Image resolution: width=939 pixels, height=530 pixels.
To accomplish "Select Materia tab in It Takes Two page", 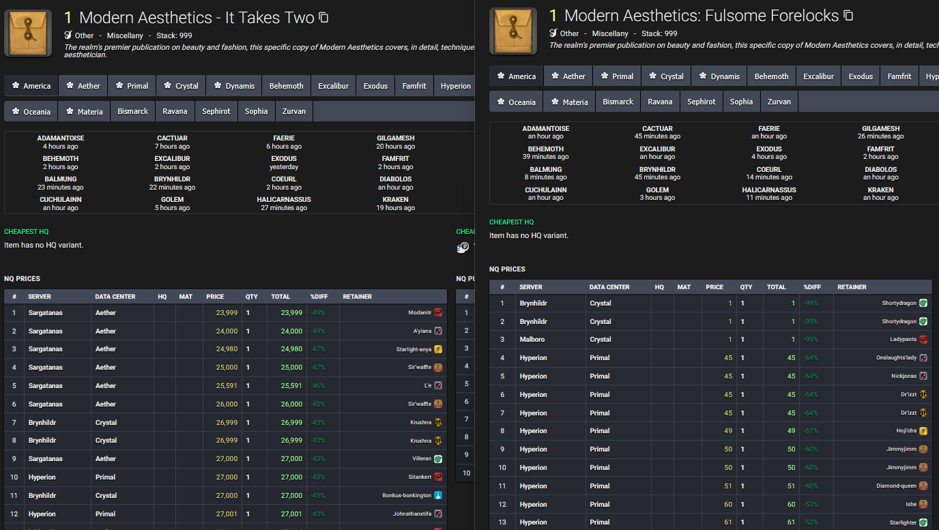I will [x=85, y=111].
